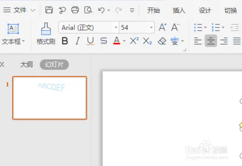Switch to the 切换 tab
The width and height of the screenshot is (242, 166).
click(231, 10)
